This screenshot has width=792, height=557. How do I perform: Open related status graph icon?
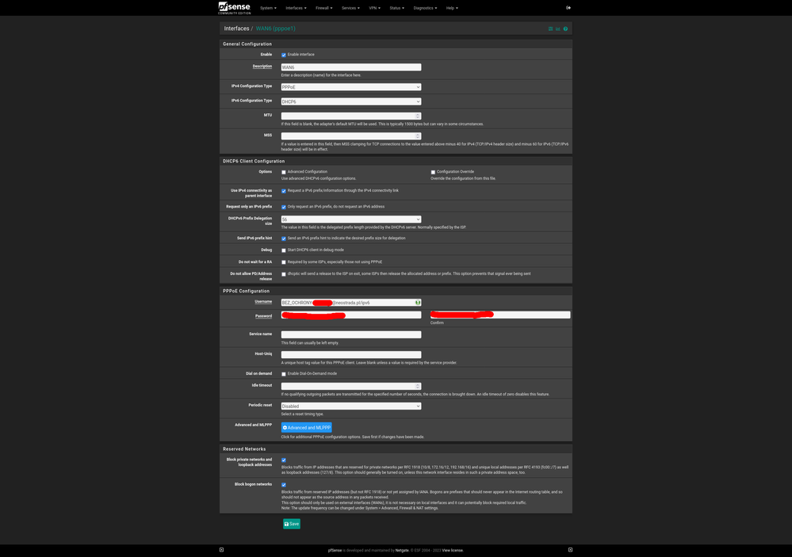(557, 29)
